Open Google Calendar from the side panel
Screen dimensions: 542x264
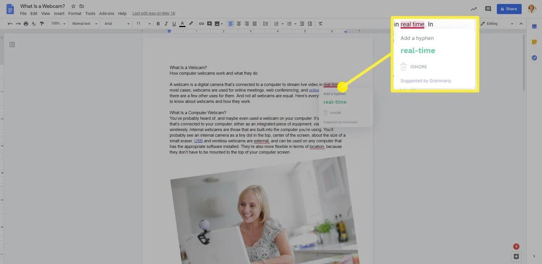[x=534, y=26]
